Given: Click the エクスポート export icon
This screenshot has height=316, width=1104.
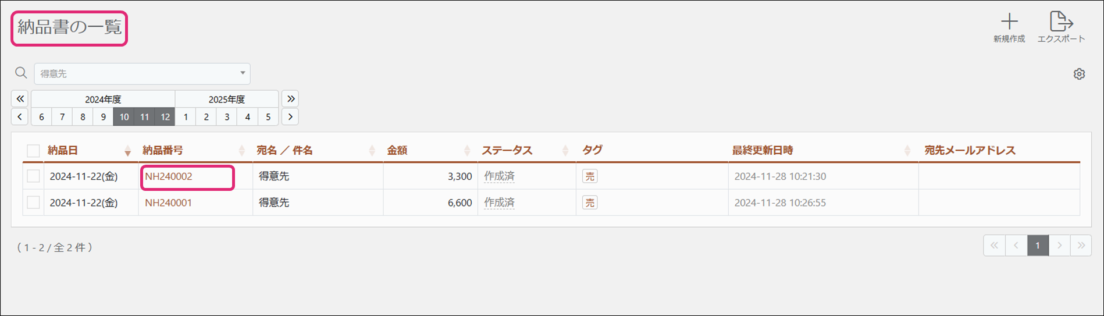Looking at the screenshot, I should 1061,22.
